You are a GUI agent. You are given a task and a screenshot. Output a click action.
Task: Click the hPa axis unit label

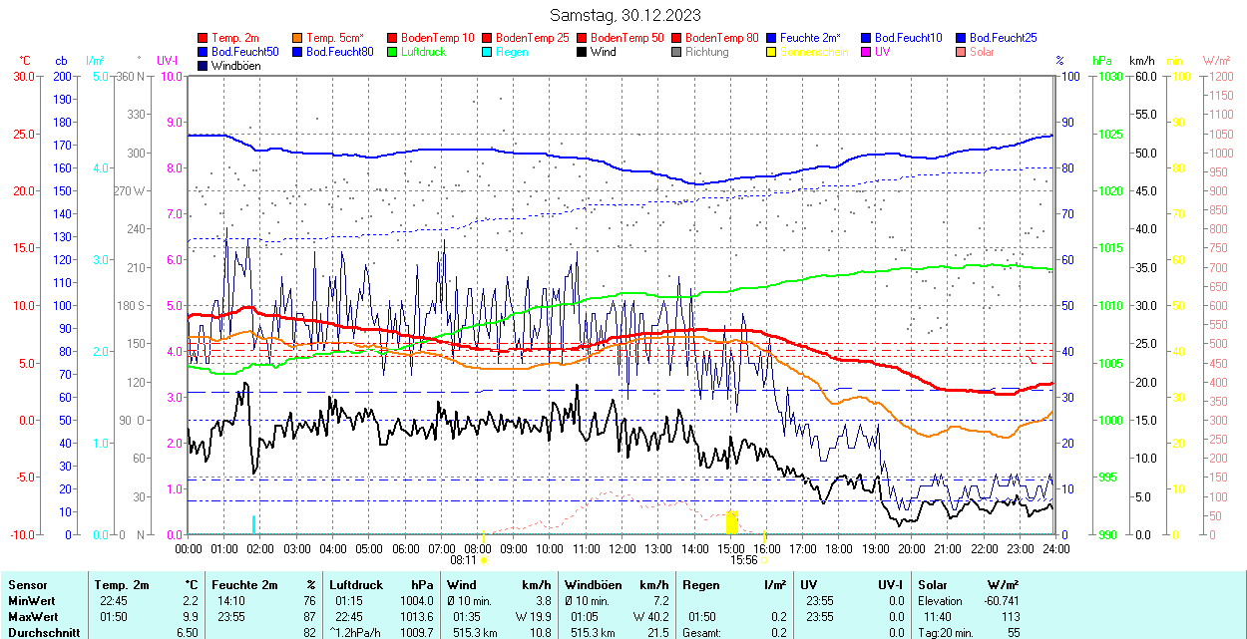(1102, 61)
